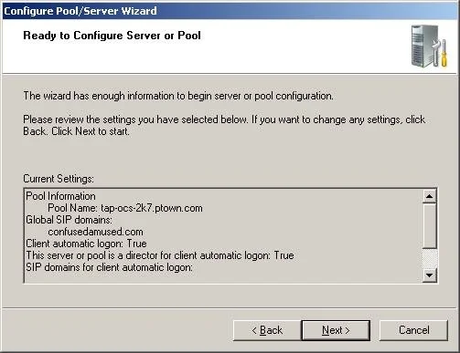Click the Client automatic logon: True line
Viewport: 460px width, 353px height.
(86, 244)
